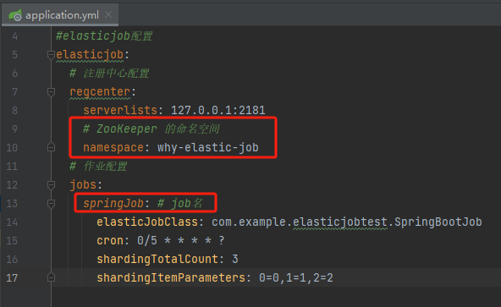Click the ZooKeeper 的命名空间 comment
The image size is (501, 307).
pyautogui.click(x=151, y=129)
